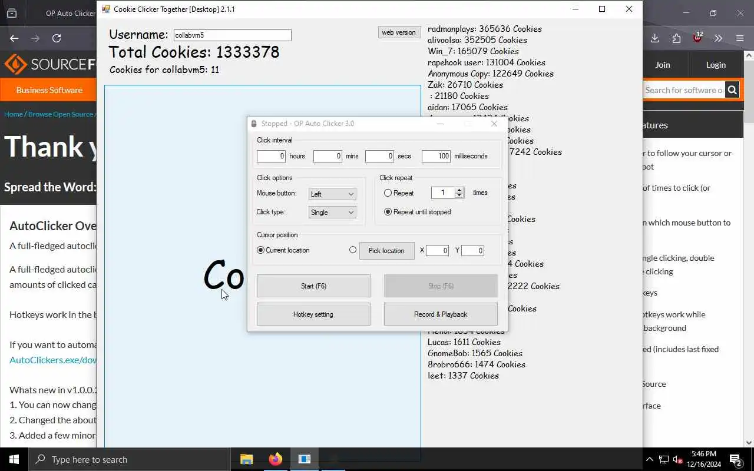Click the Login link on SourceForge
Image resolution: width=754 pixels, height=471 pixels.
pos(716,65)
